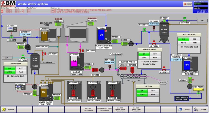Turn Line 70A OFF
209x113 pixels.
153,91
